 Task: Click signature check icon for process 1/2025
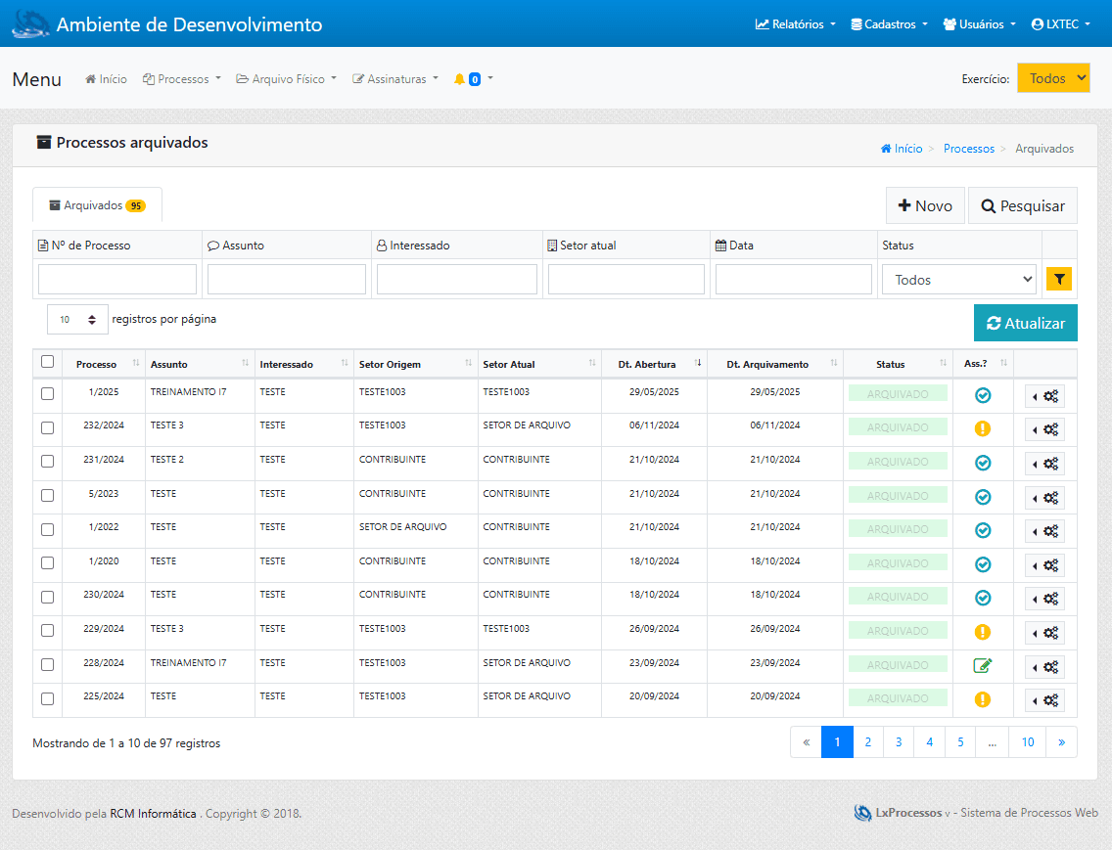983,395
